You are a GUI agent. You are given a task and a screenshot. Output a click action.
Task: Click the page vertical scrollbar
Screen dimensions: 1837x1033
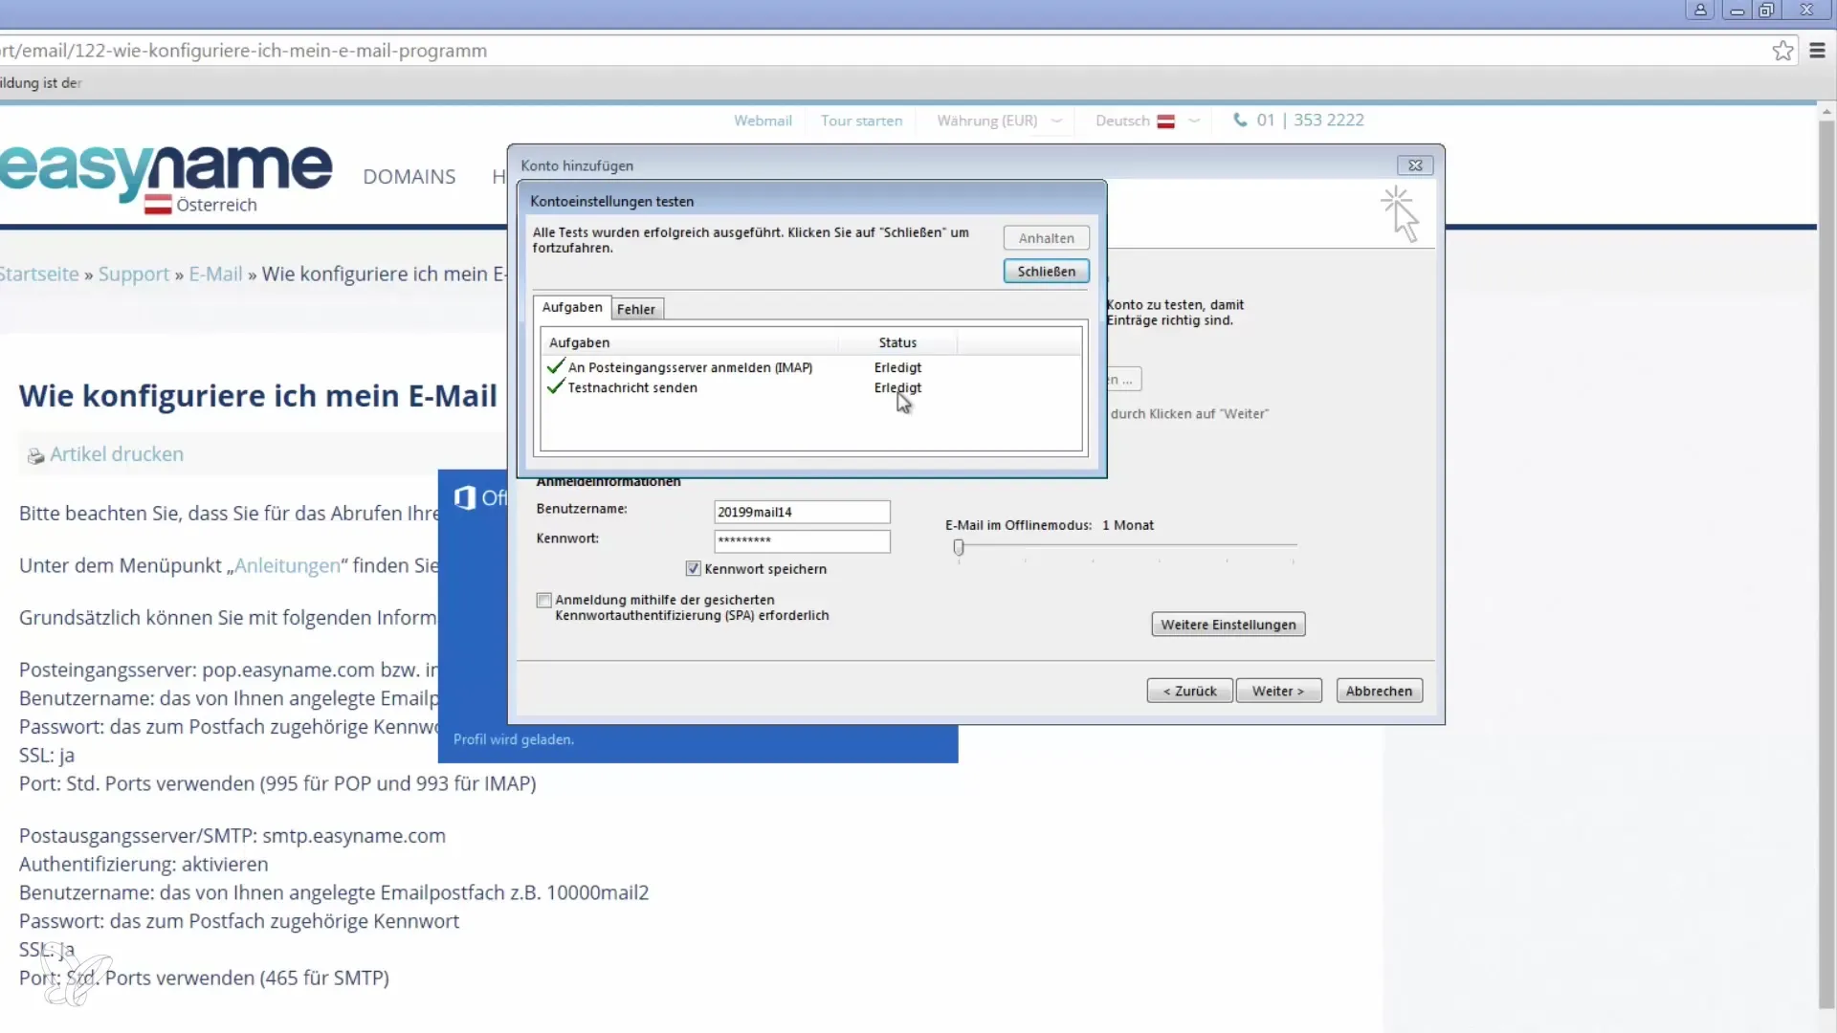[x=1826, y=564]
